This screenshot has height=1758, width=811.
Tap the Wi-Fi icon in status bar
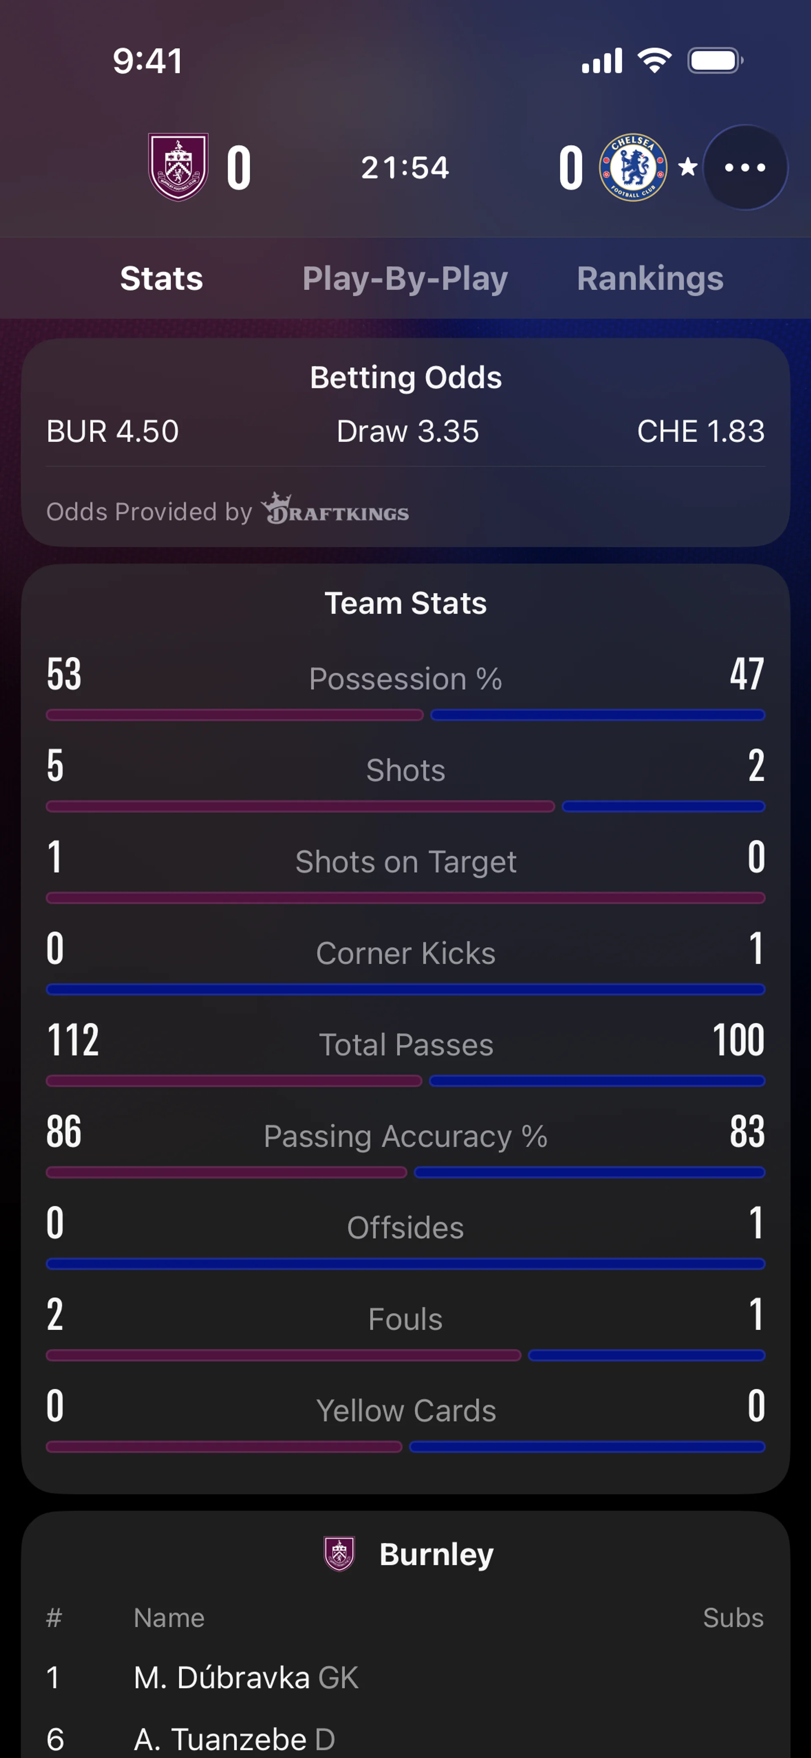[x=655, y=61]
